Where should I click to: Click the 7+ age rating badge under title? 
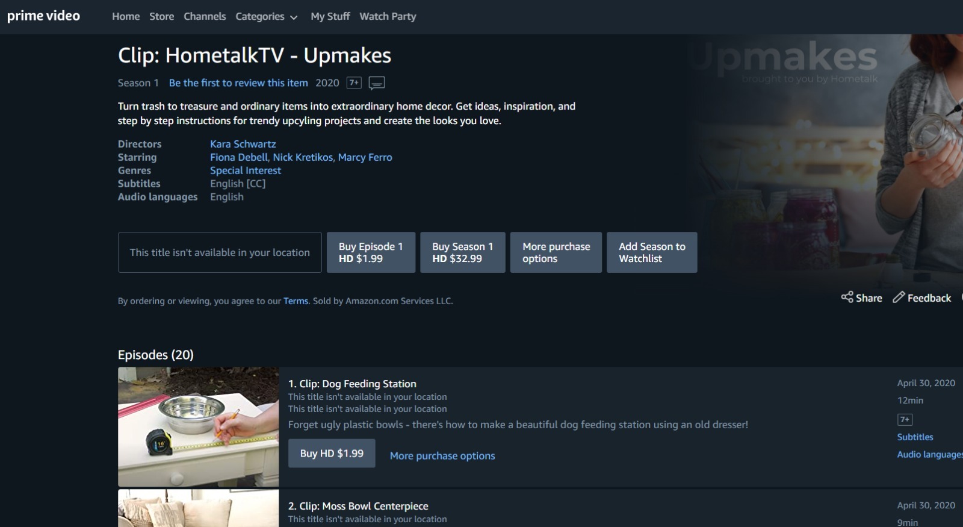pyautogui.click(x=354, y=83)
